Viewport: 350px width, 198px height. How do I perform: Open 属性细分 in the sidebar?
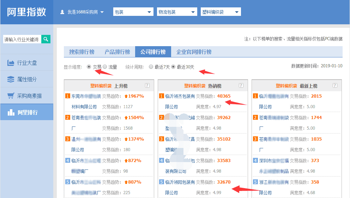(x=27, y=79)
